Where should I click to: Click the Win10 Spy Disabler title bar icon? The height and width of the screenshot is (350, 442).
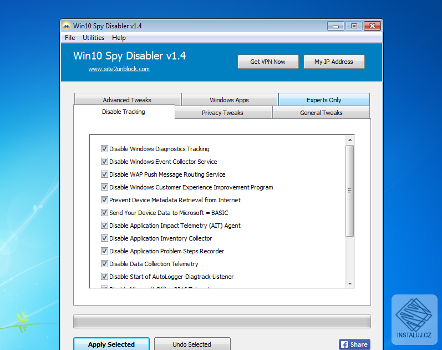(67, 26)
